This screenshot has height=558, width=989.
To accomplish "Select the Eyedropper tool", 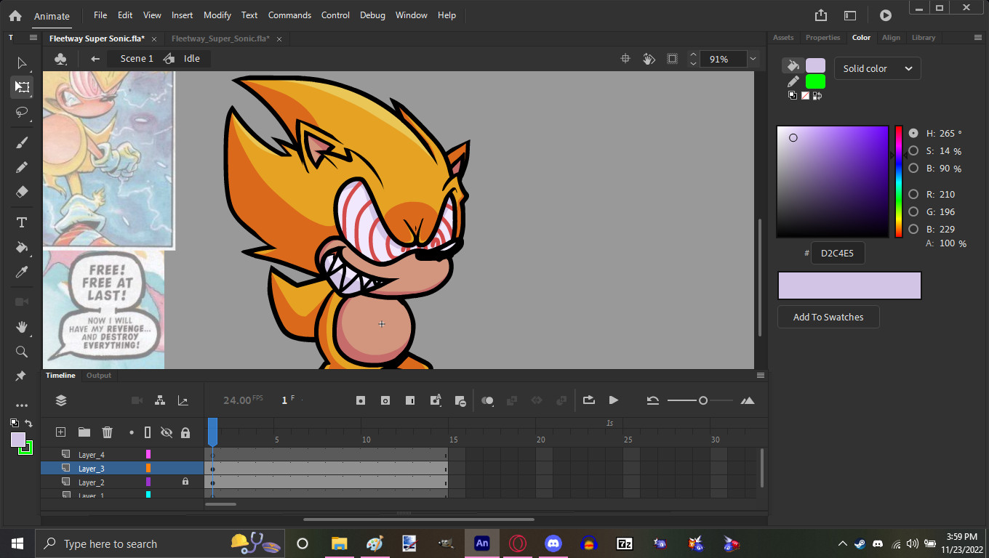I will [22, 272].
